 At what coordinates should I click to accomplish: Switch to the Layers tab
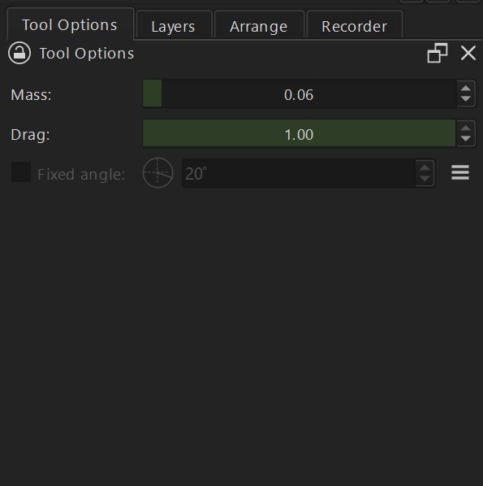point(174,26)
